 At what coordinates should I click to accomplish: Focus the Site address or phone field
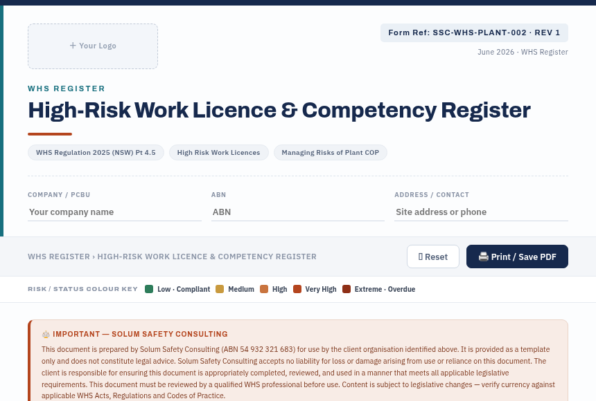pyautogui.click(x=481, y=212)
